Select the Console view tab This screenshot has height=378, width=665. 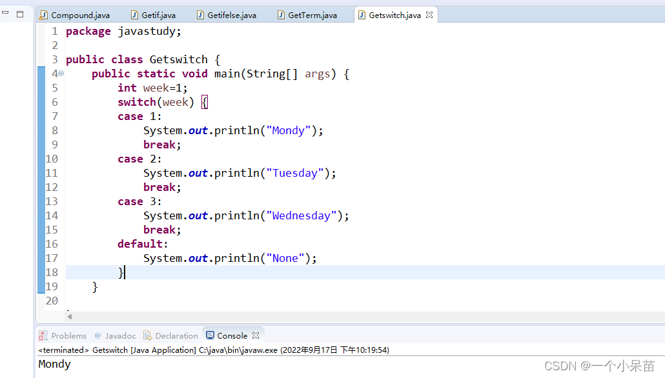pyautogui.click(x=232, y=335)
